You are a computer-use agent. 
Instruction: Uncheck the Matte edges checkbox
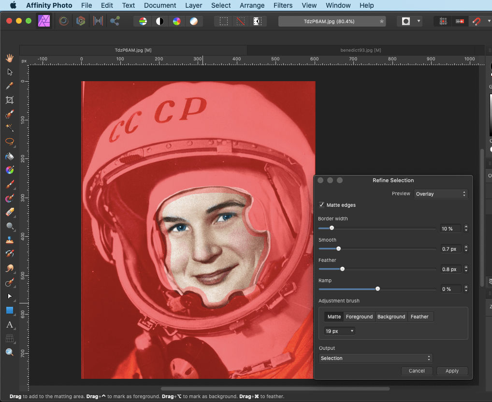click(321, 205)
